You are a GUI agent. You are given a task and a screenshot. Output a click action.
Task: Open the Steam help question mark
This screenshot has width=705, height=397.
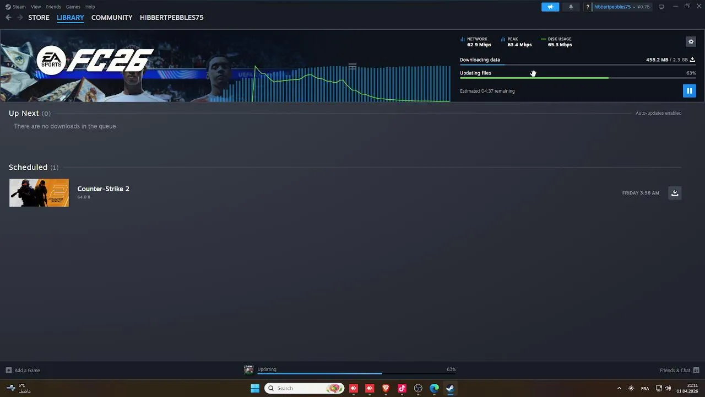click(588, 7)
